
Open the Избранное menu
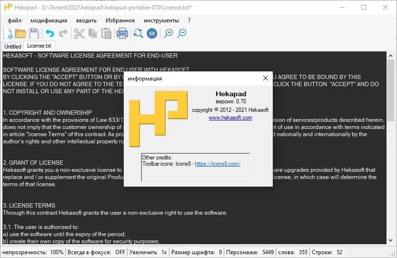[x=120, y=20]
